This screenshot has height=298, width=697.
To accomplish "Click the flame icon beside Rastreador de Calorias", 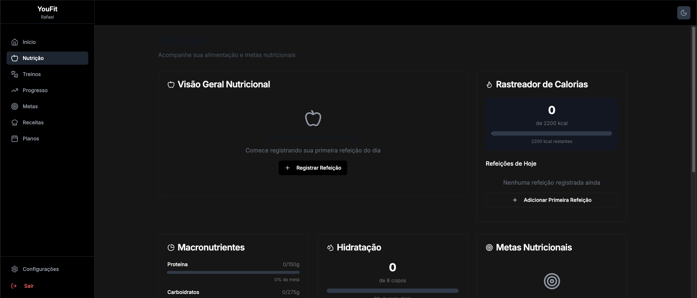I will click(489, 84).
